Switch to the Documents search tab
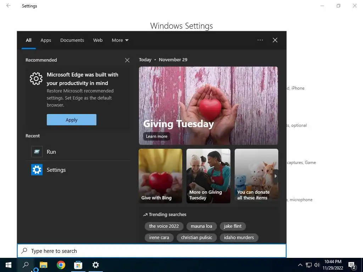 72,40
